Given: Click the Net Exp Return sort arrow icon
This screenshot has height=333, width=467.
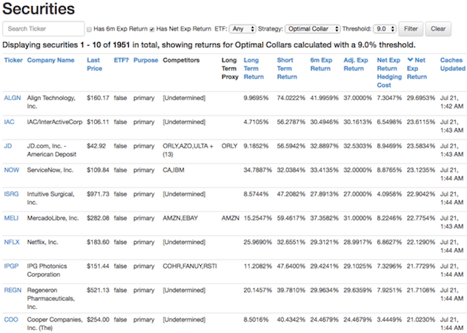Looking at the screenshot, I should coord(411,59).
